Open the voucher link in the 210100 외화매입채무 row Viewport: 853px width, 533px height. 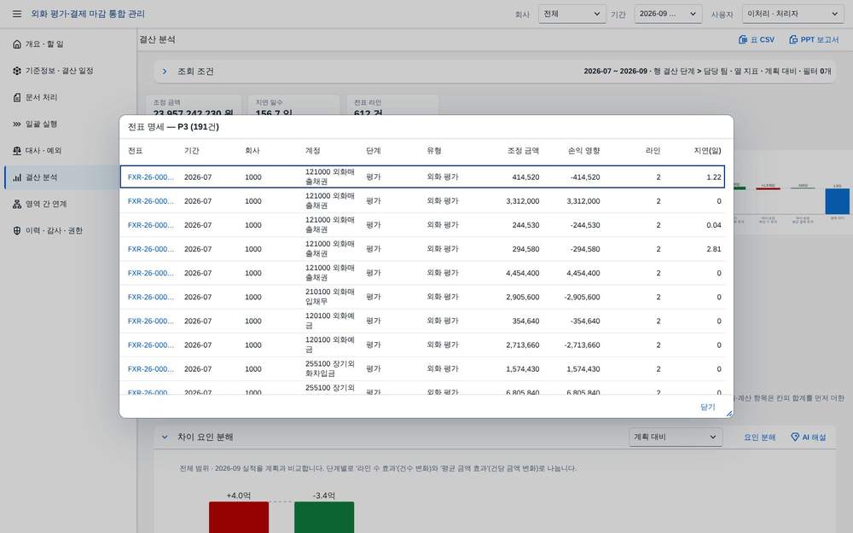(x=151, y=297)
